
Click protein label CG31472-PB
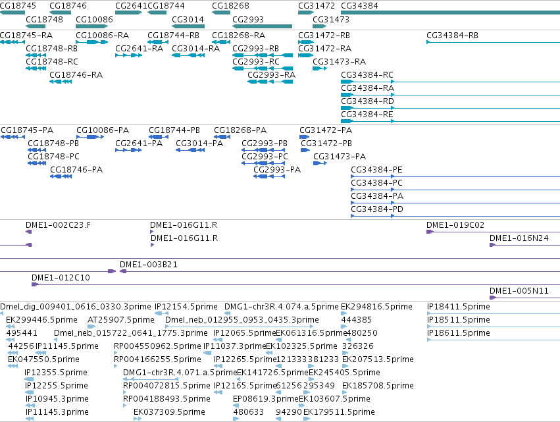click(x=326, y=144)
